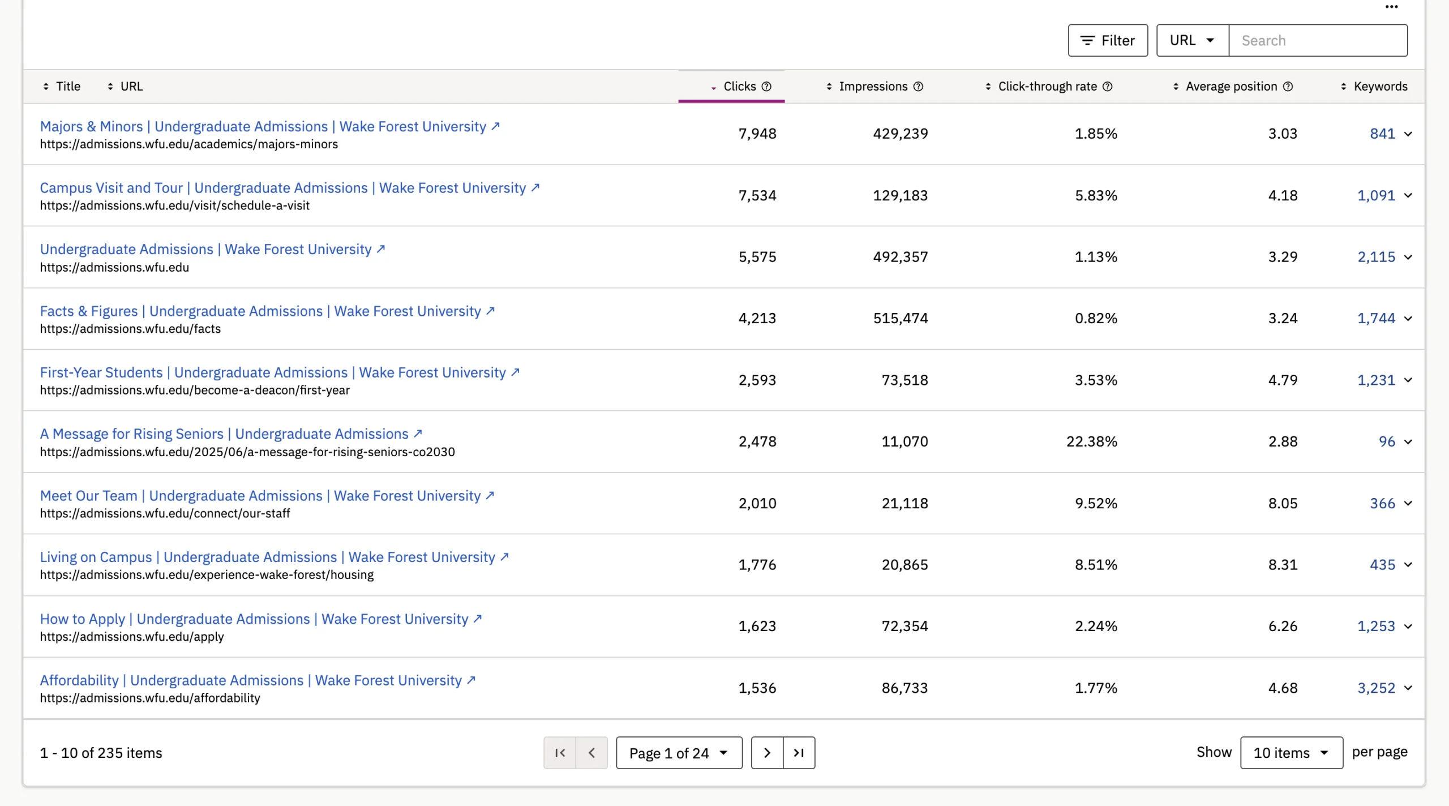Open the Campus Visit and Tour link
This screenshot has height=806, width=1449.
click(289, 187)
